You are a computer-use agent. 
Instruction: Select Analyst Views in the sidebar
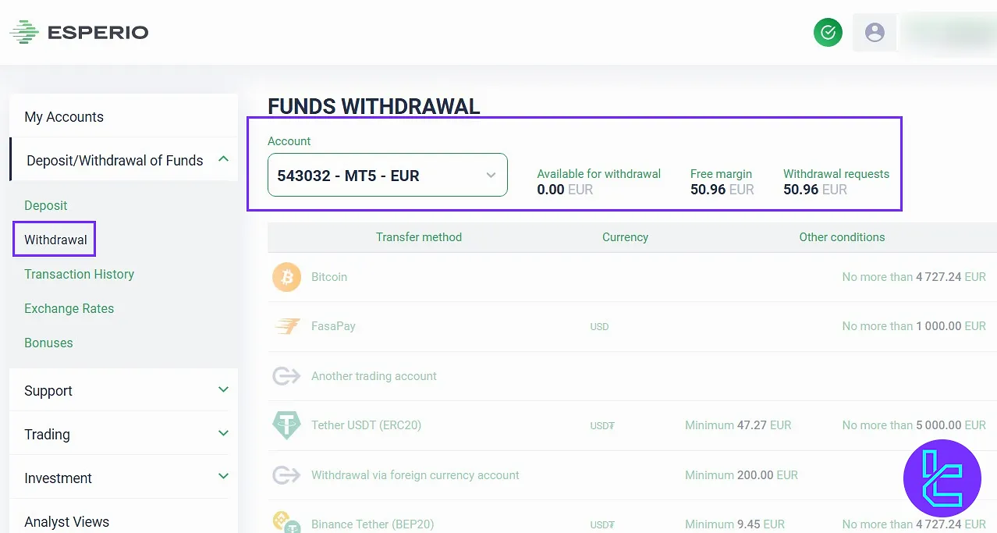(67, 521)
